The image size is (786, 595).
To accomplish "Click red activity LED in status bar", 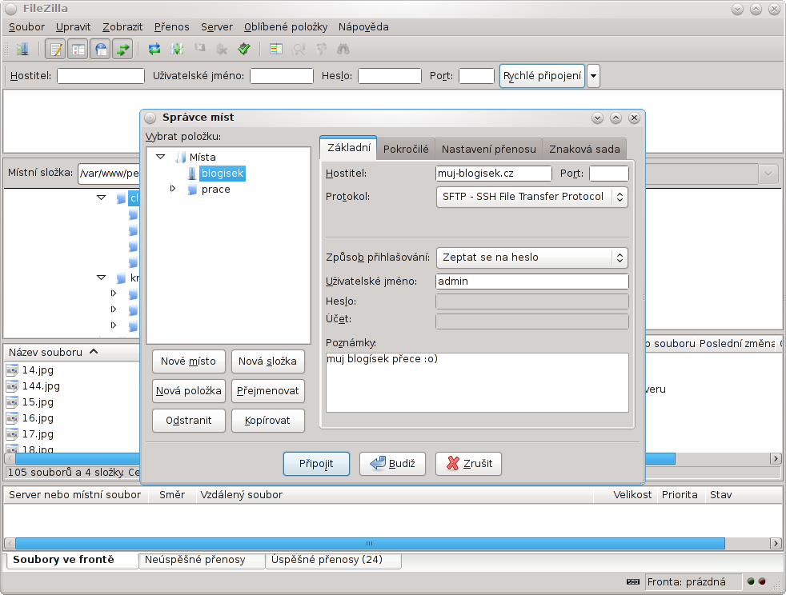I will [x=762, y=581].
